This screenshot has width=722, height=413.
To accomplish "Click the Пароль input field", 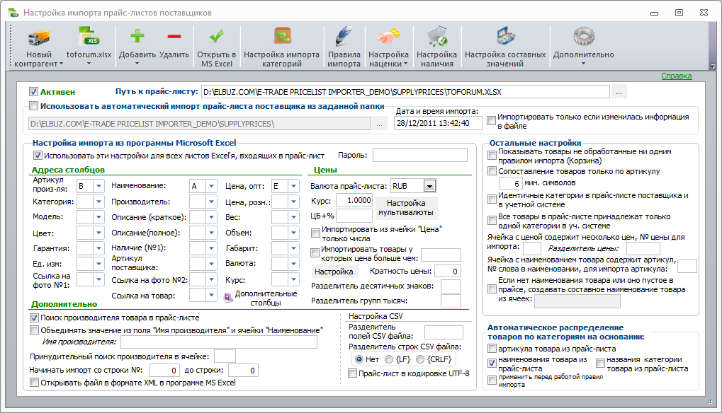I will pyautogui.click(x=420, y=156).
